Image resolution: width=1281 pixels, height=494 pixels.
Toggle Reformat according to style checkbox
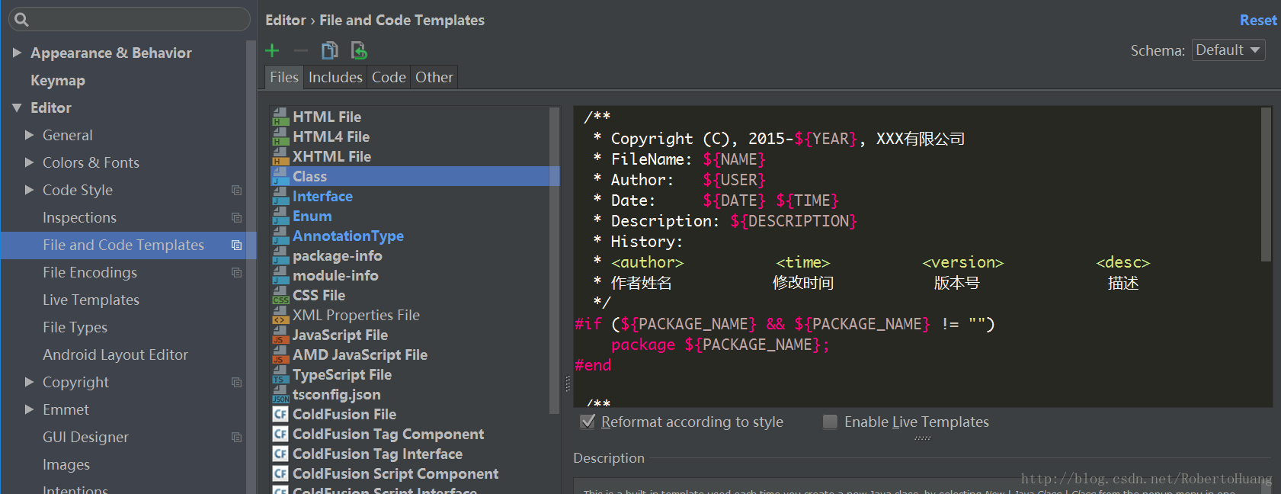[588, 422]
